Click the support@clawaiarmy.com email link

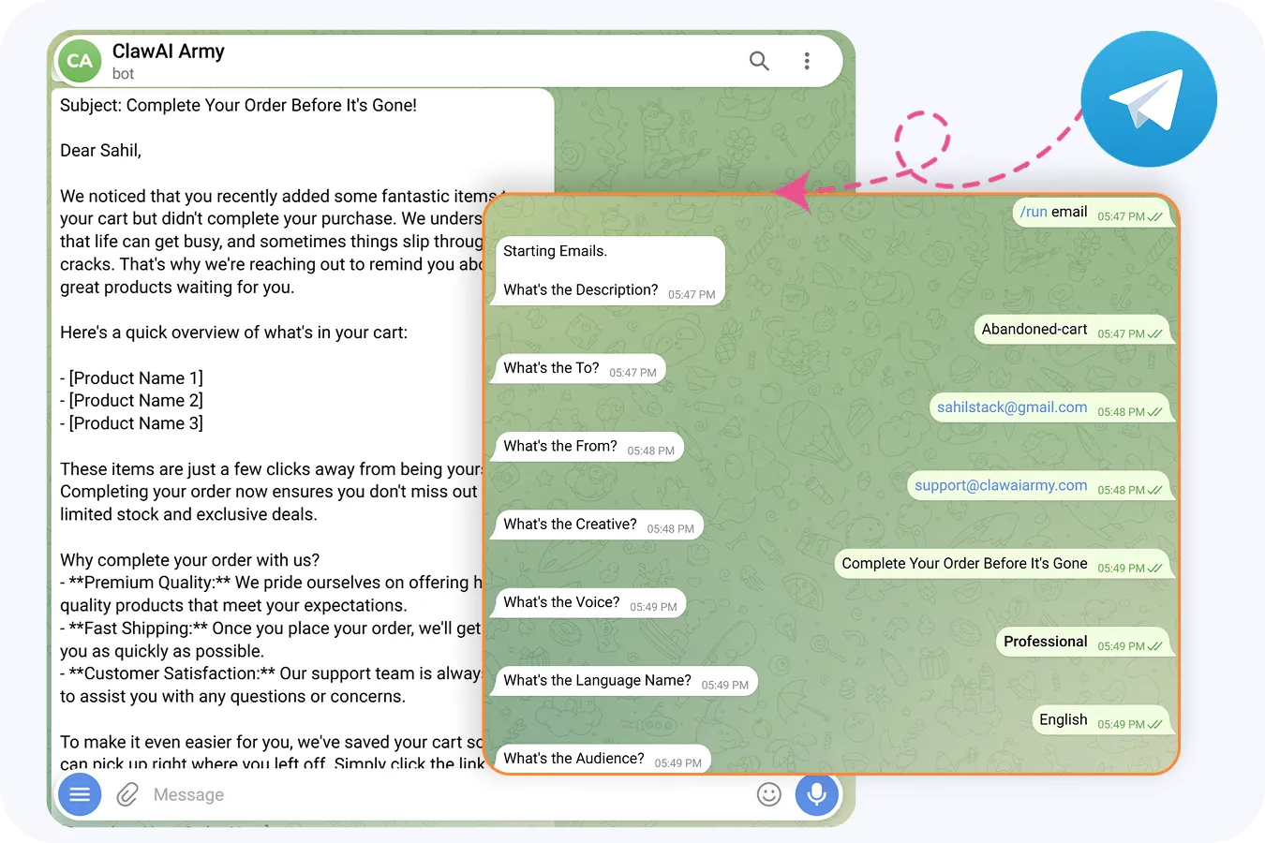point(1001,485)
